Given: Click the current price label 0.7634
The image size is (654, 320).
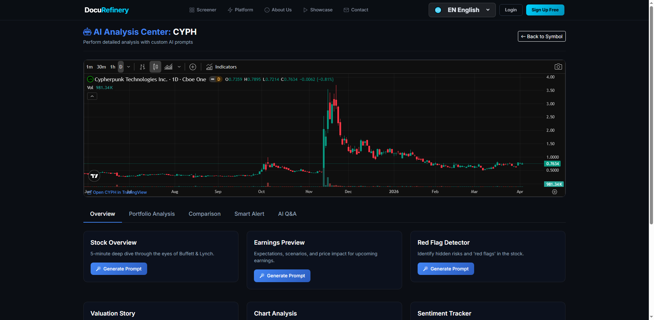Looking at the screenshot, I should [552, 164].
